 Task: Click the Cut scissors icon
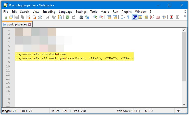[48, 17]
